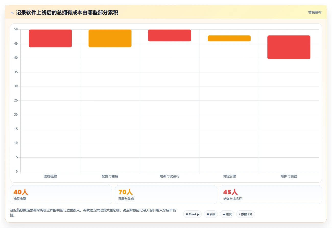Click the y-axis value 25
Viewport: 332px width, 228px height.
click(x=16, y=100)
